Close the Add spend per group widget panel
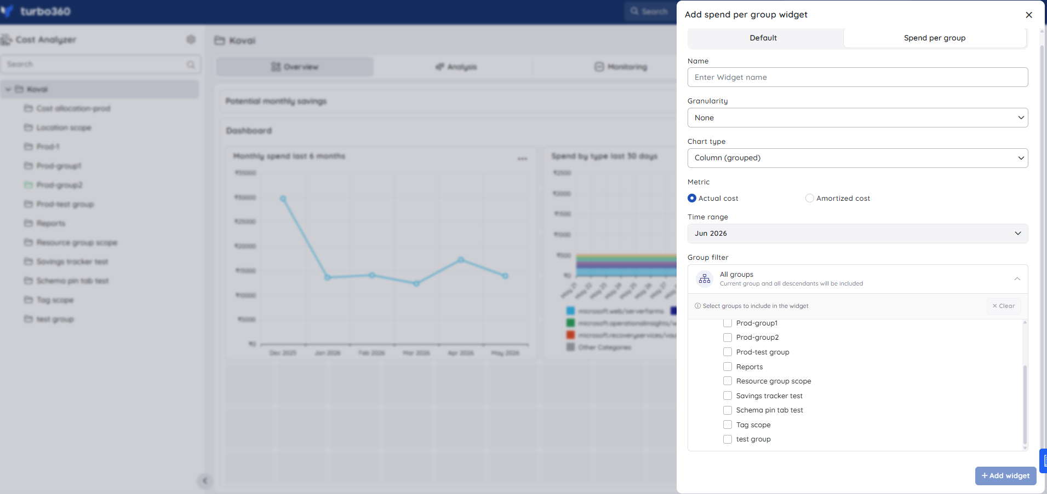 [x=1028, y=15]
